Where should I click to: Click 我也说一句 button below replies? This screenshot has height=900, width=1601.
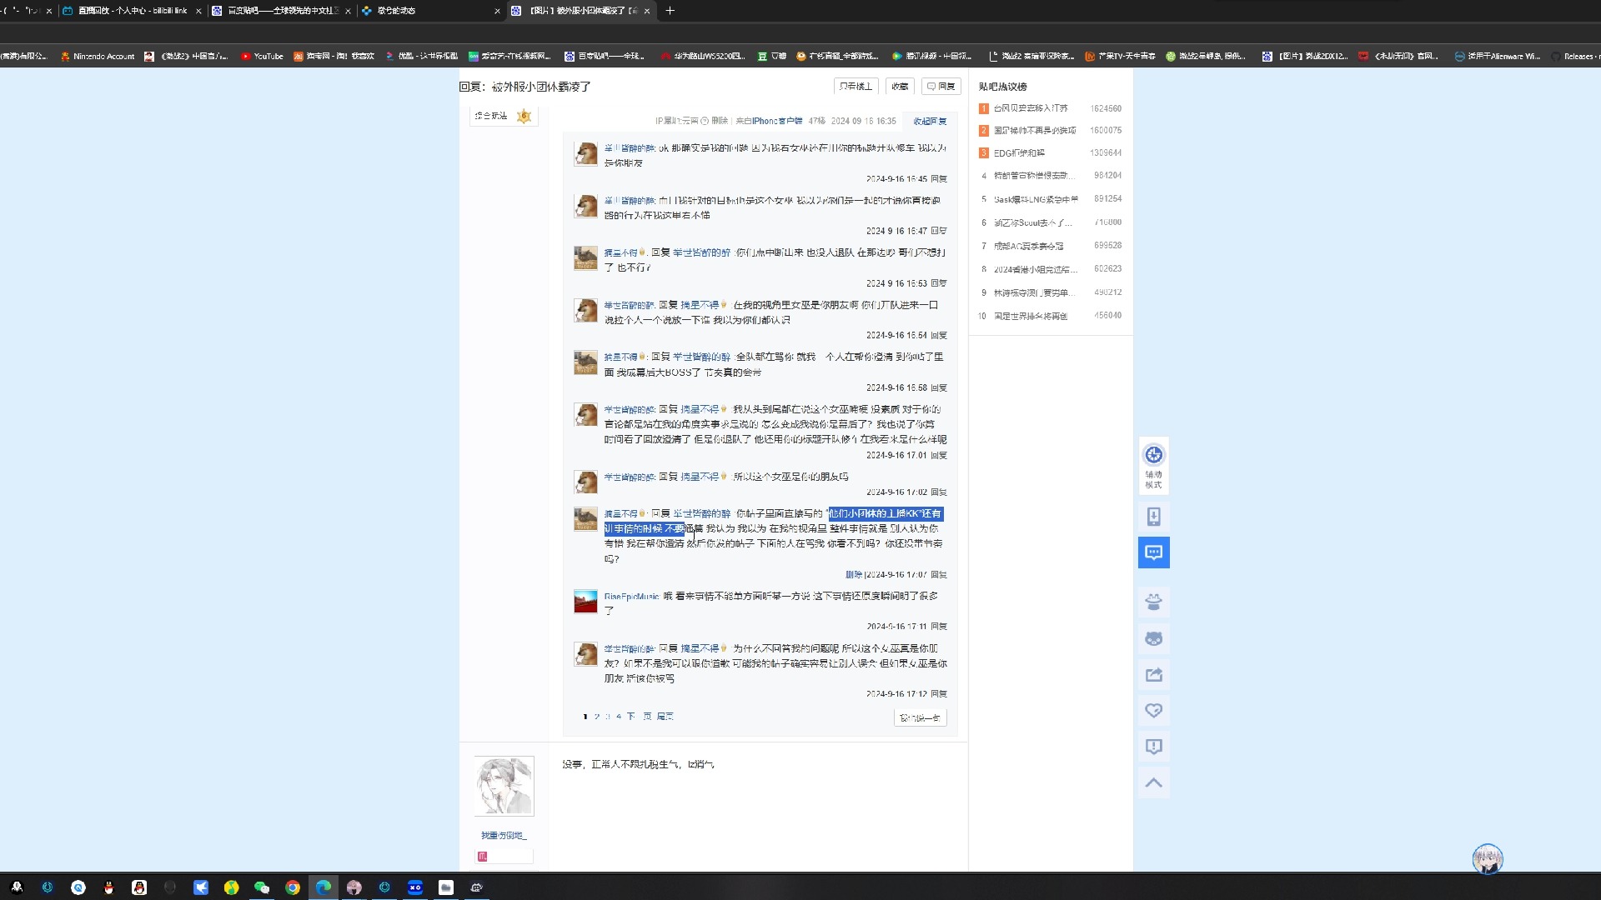[921, 718]
